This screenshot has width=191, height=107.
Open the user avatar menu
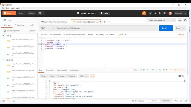170,13
